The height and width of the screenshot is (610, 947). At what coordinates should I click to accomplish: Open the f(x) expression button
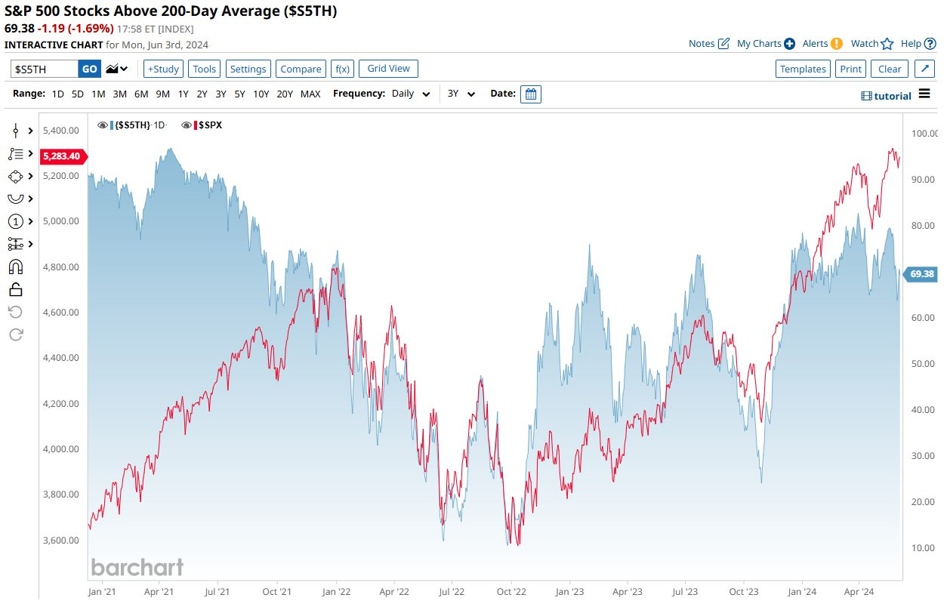coord(342,69)
